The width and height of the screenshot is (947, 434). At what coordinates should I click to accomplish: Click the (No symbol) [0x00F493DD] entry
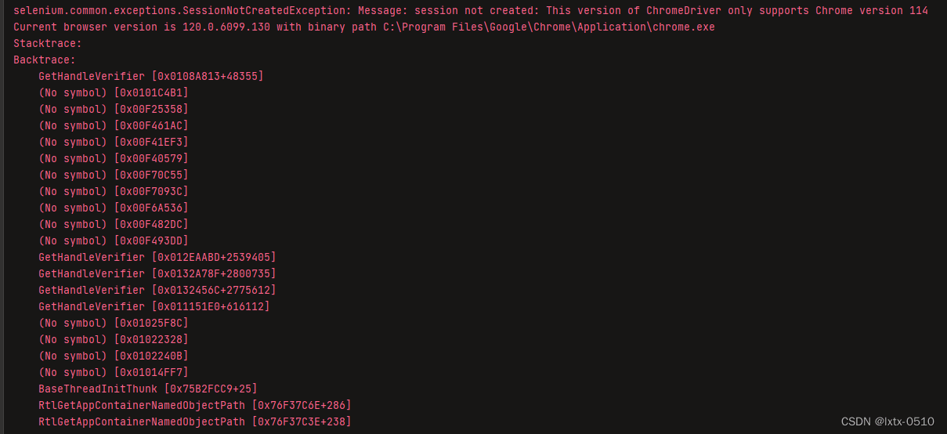point(114,241)
